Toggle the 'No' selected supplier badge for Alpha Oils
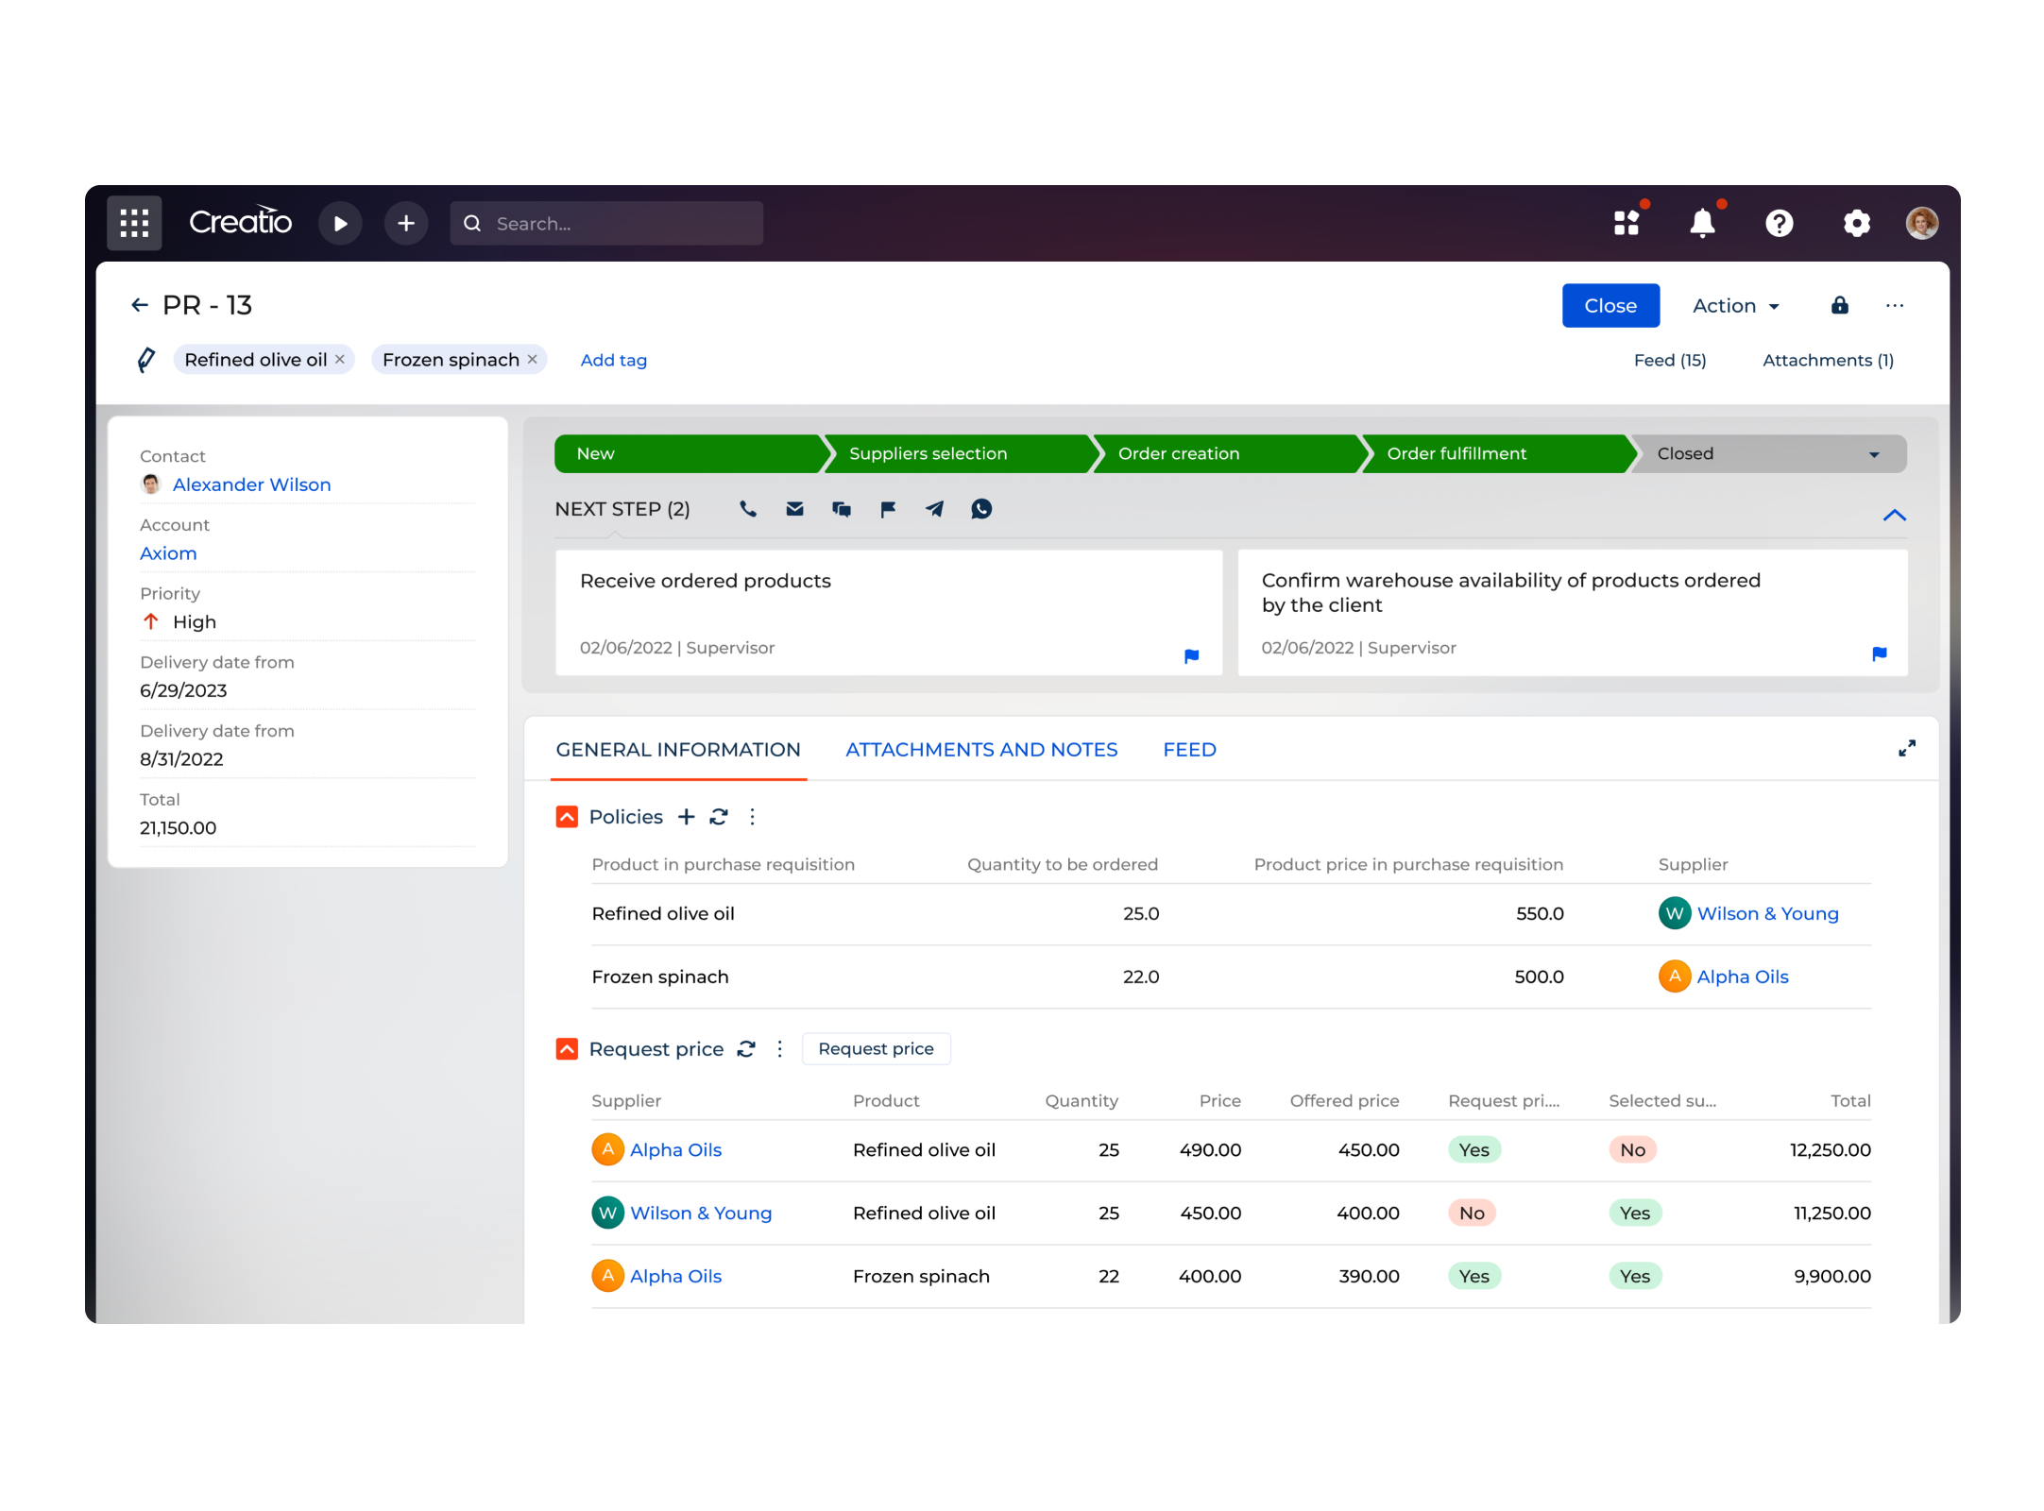The height and width of the screenshot is (1511, 2044). click(x=1632, y=1149)
